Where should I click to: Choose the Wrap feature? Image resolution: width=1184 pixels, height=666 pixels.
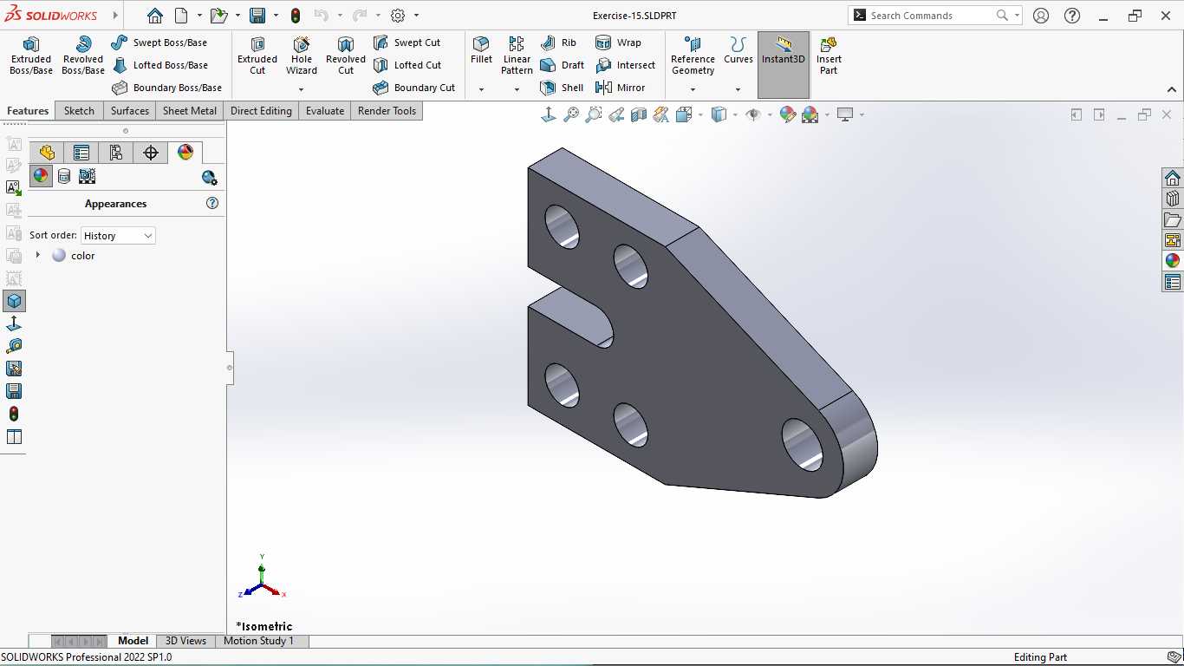coord(618,42)
